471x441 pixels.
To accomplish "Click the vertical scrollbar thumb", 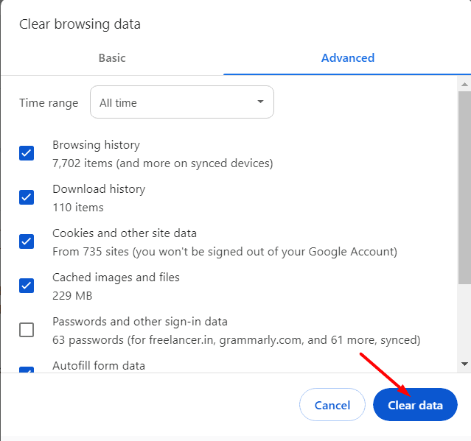I will [x=464, y=188].
